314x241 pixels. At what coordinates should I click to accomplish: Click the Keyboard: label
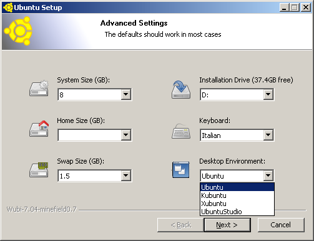[x=215, y=120]
